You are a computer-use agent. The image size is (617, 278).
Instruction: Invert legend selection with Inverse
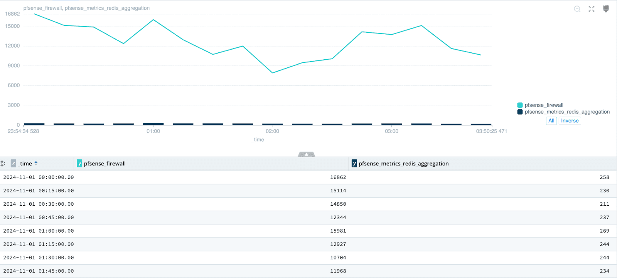click(x=570, y=121)
